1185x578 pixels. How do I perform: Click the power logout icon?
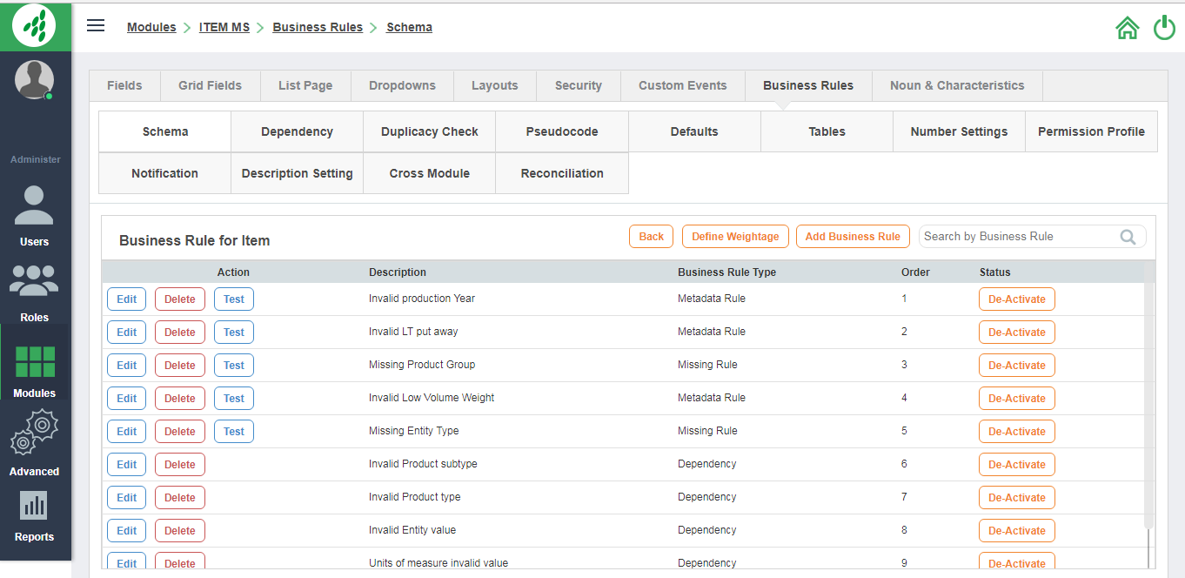click(1164, 28)
